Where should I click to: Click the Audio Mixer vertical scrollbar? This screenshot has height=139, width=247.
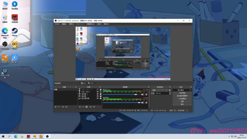click(x=149, y=98)
